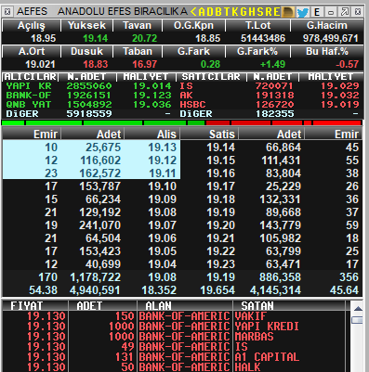Click ask quantity 83,804

pyautogui.click(x=283, y=173)
